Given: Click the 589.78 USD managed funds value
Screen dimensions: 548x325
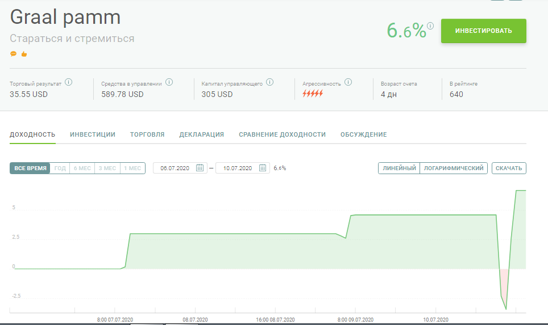Looking at the screenshot, I should pos(122,94).
